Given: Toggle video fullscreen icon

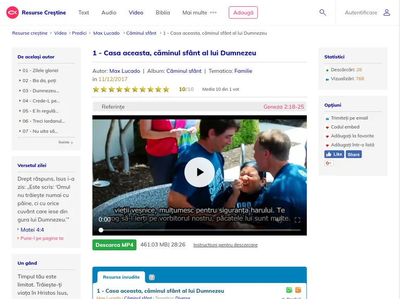Looking at the screenshot, I should [297, 220].
